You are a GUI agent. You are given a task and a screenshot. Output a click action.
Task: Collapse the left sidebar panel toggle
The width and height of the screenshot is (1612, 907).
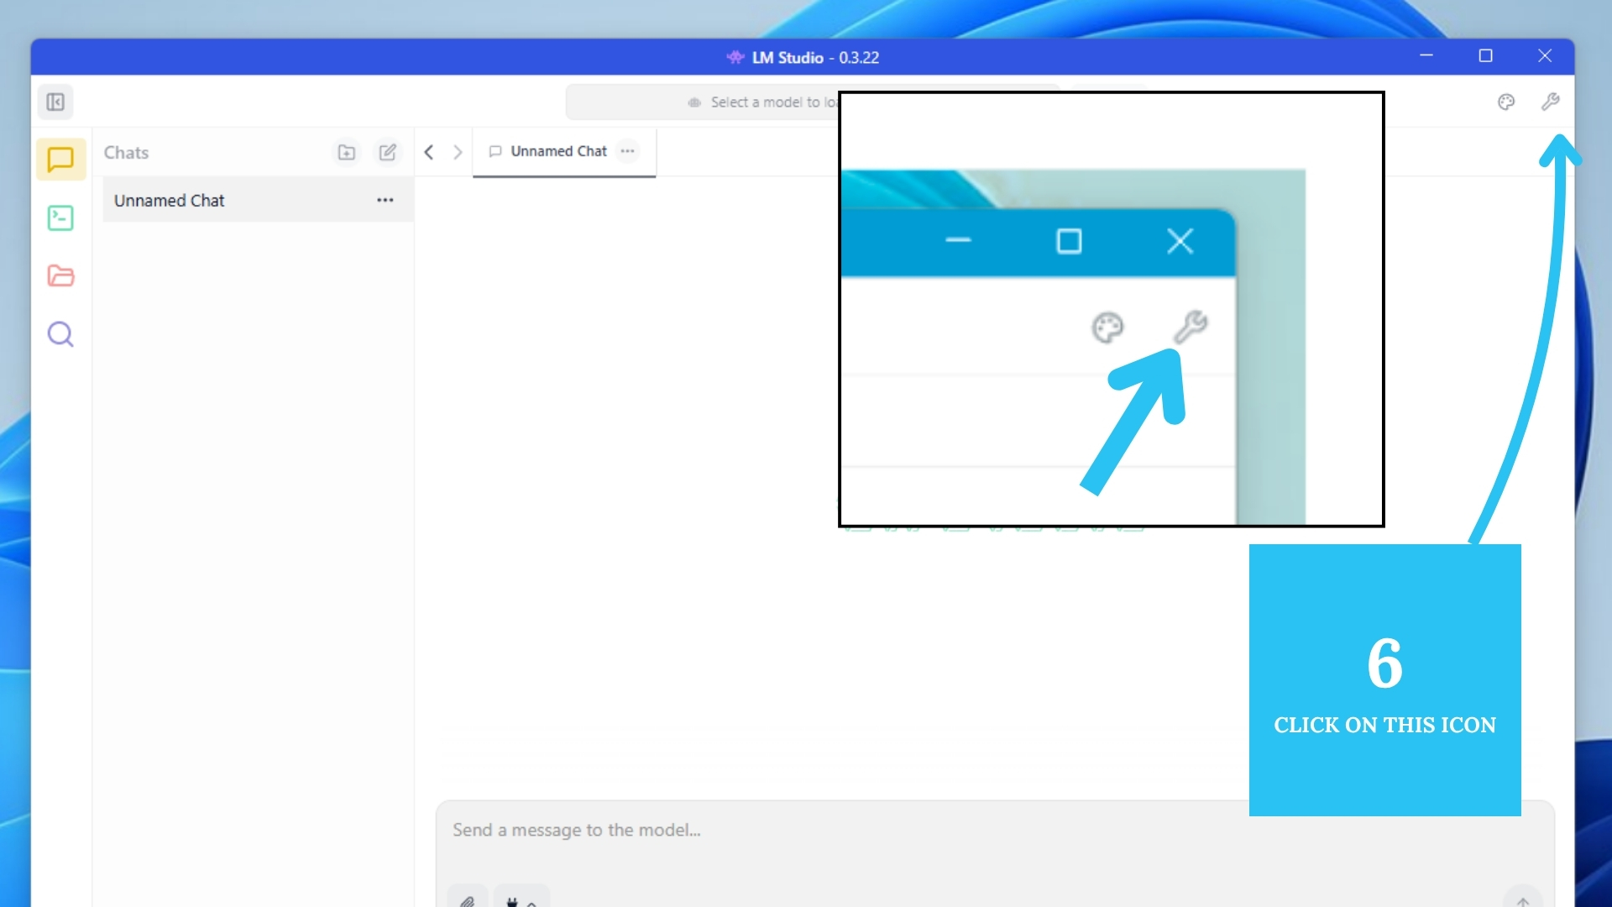coord(55,102)
